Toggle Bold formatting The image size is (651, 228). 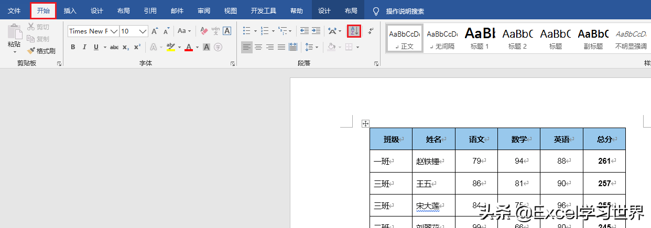(73, 47)
